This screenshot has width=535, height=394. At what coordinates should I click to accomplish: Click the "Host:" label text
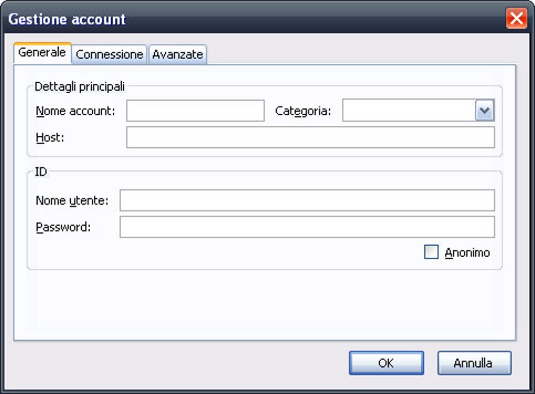click(x=50, y=137)
